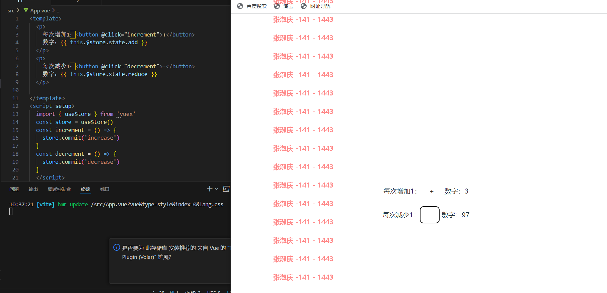Click line number 20 in the editor gutter
Image resolution: width=607 pixels, height=293 pixels.
coord(15,169)
